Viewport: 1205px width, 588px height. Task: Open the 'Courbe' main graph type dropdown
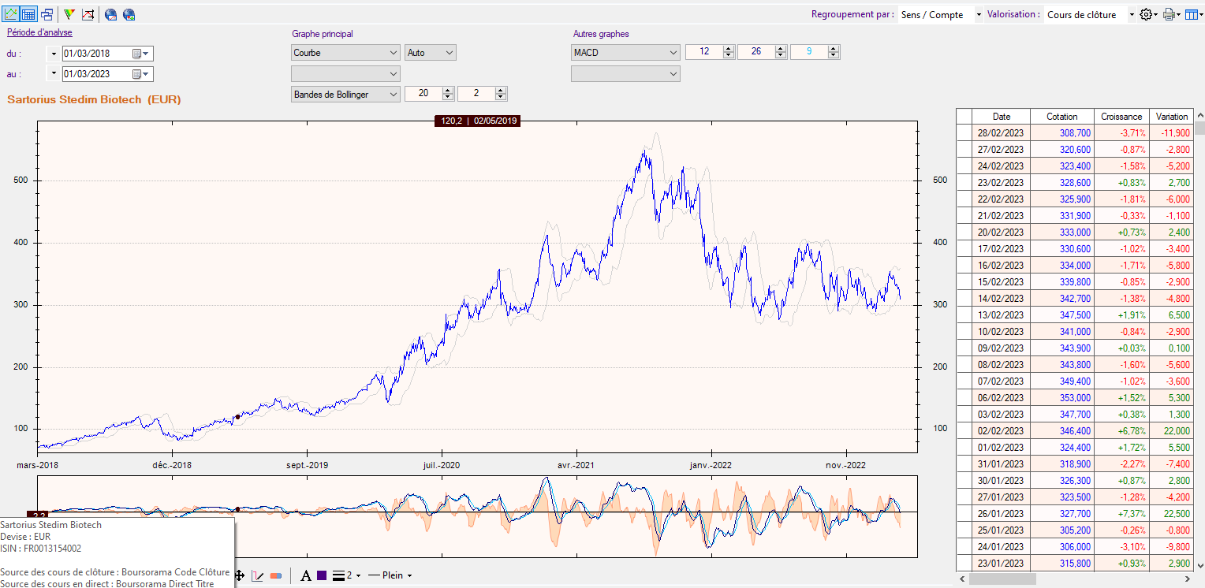pos(345,53)
